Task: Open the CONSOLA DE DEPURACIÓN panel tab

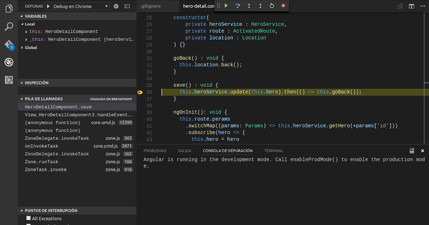Action: pos(228,151)
